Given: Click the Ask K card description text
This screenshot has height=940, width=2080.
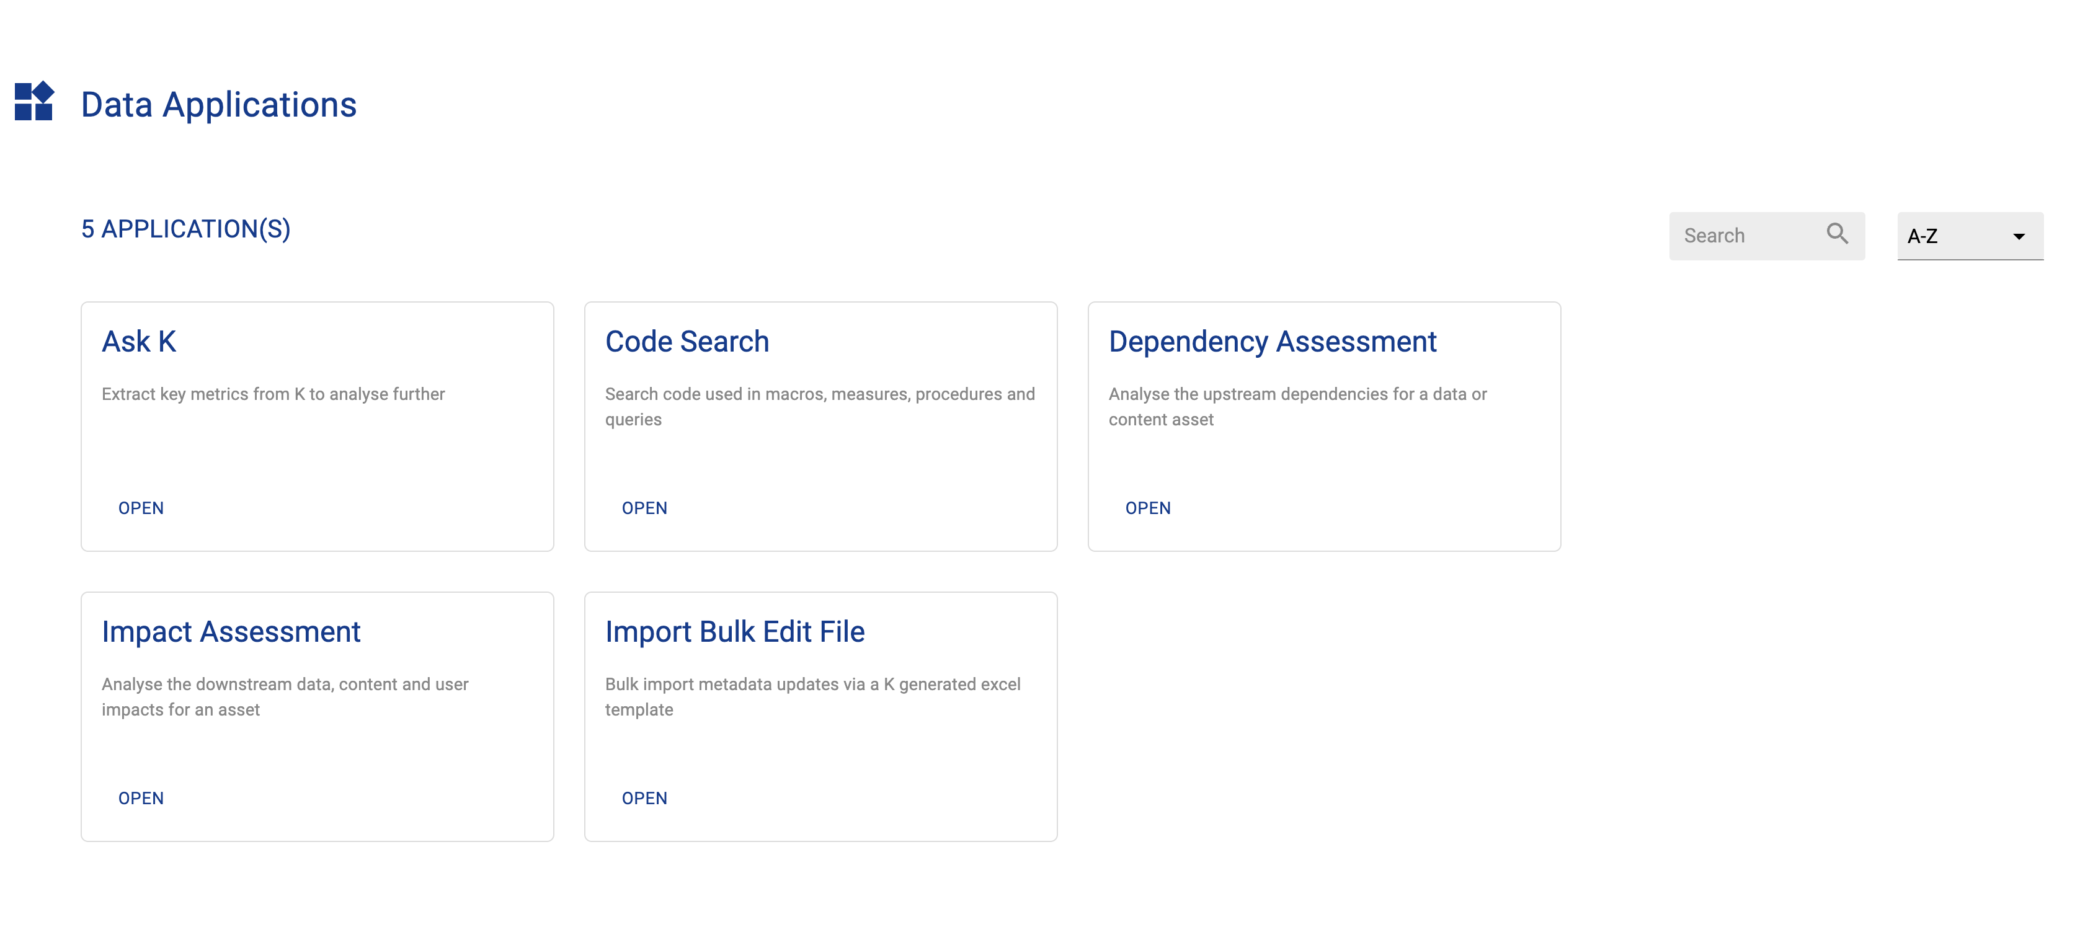Looking at the screenshot, I should point(272,394).
